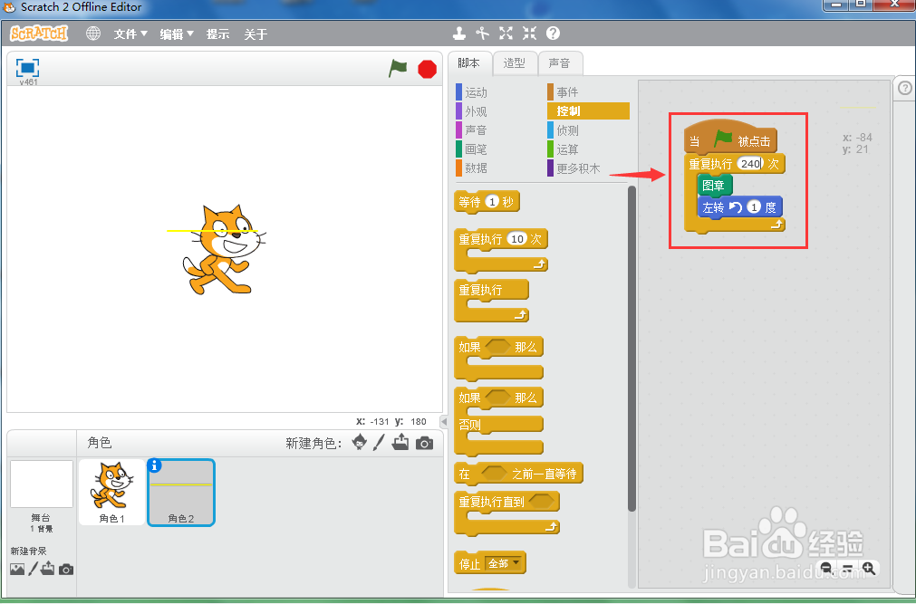Paint a new backdrop with brush icon
Image resolution: width=916 pixels, height=604 pixels.
tap(33, 569)
